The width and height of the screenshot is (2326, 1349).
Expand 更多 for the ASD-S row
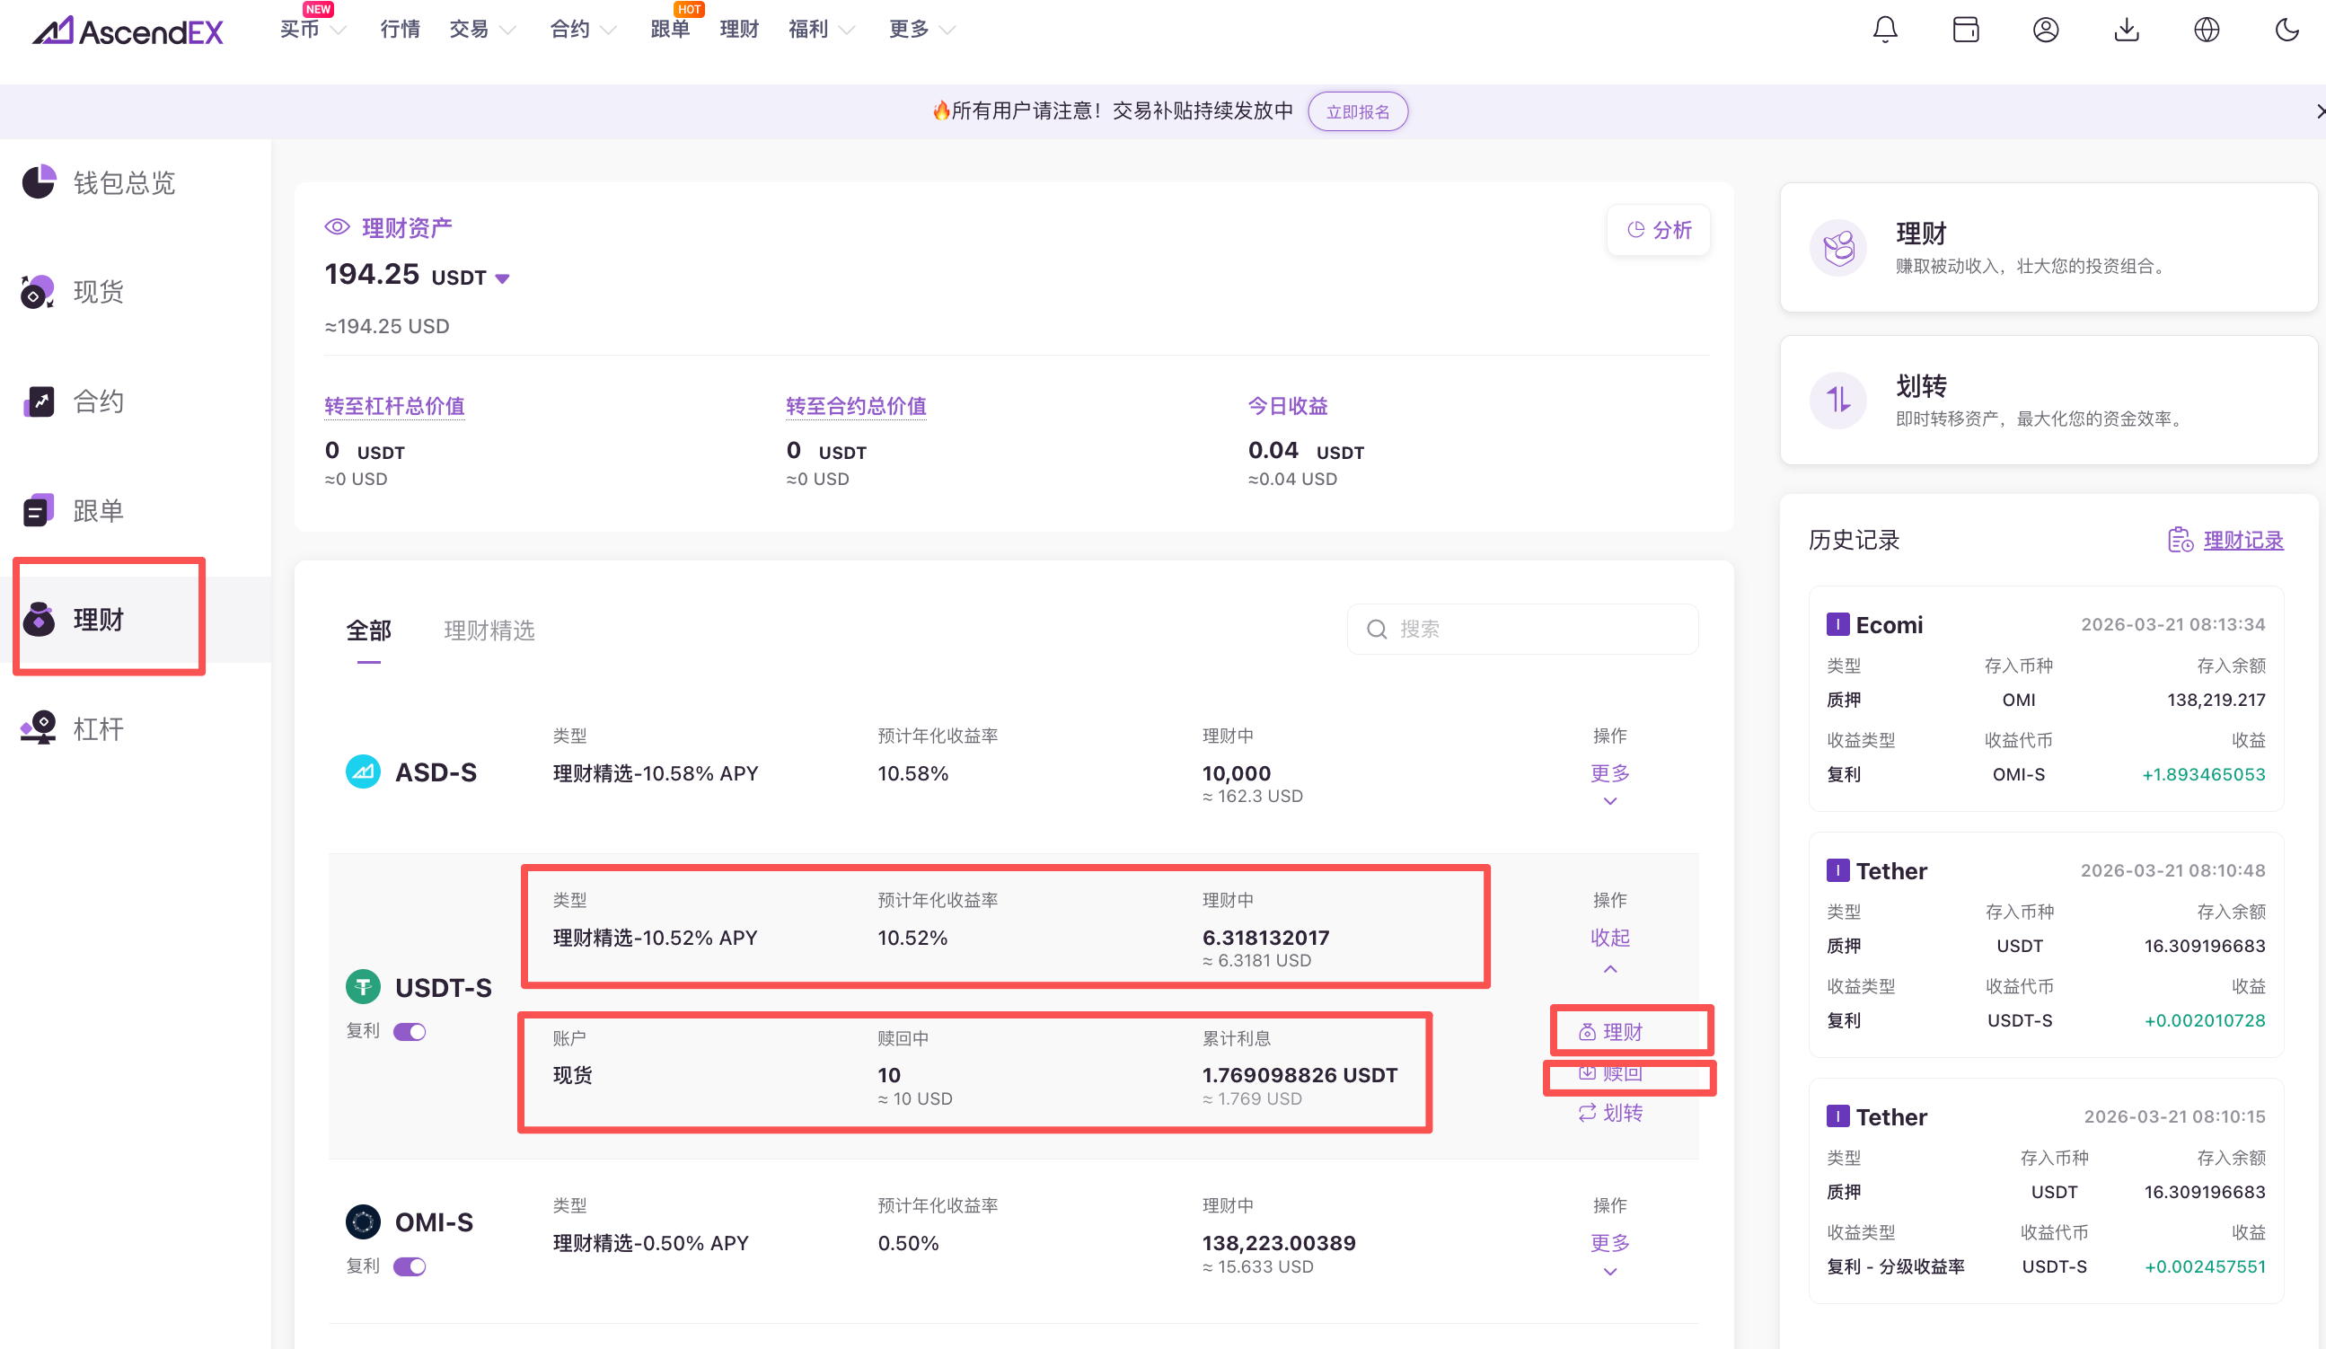click(x=1608, y=774)
